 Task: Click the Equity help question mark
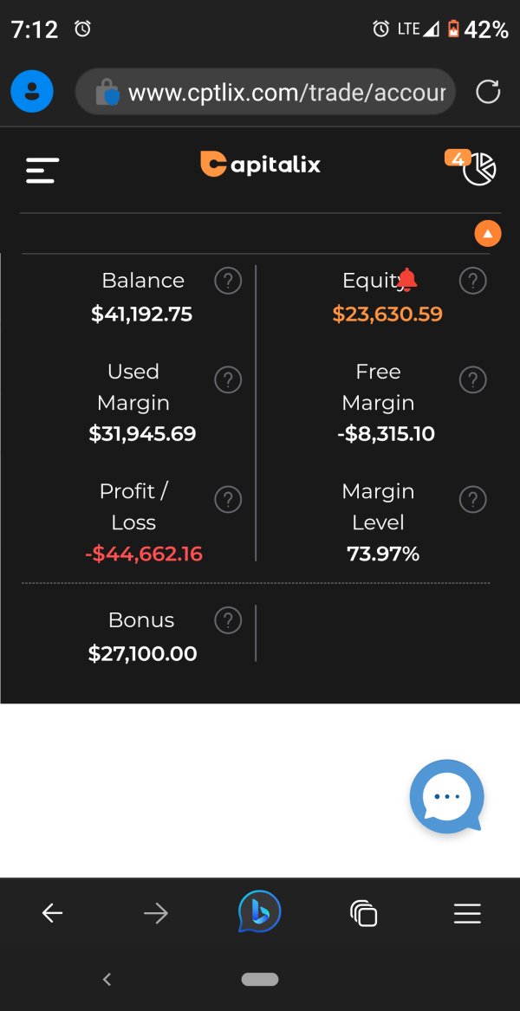[472, 281]
